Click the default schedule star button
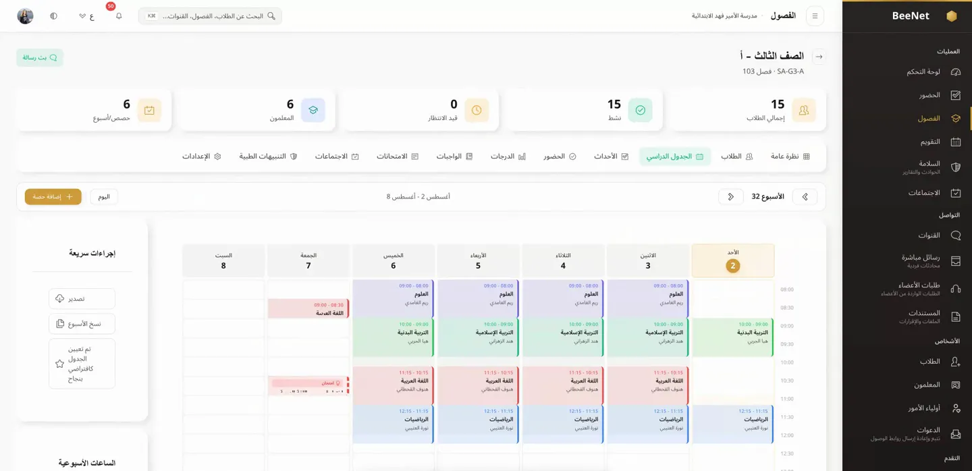Screen dimensions: 972x471 click(x=82, y=364)
